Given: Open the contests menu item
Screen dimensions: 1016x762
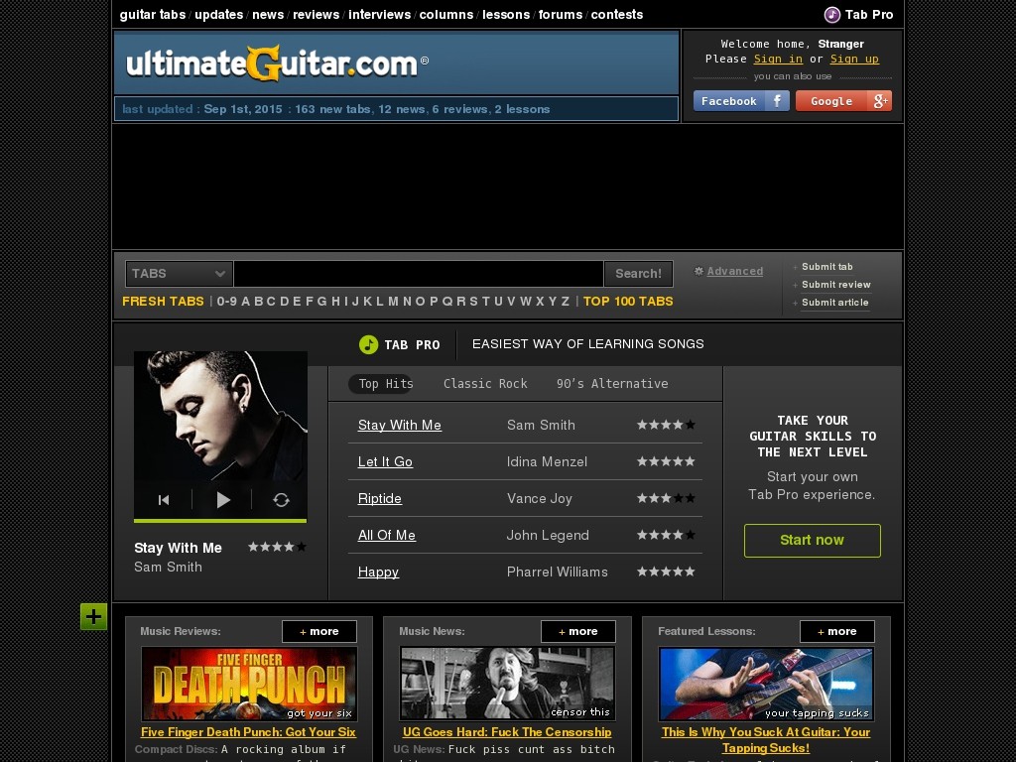Looking at the screenshot, I should 617,14.
